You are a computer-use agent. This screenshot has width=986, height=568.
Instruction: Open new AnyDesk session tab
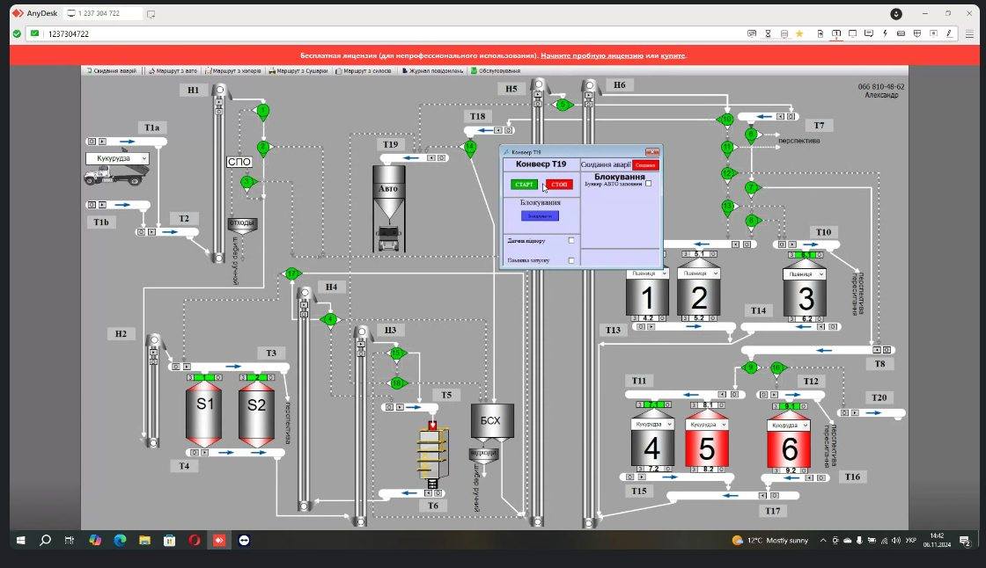(151, 14)
